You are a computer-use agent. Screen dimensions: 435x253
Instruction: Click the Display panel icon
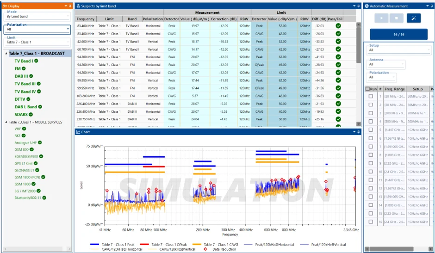(x=5, y=6)
